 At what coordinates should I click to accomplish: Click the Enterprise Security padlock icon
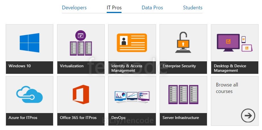click(183, 42)
